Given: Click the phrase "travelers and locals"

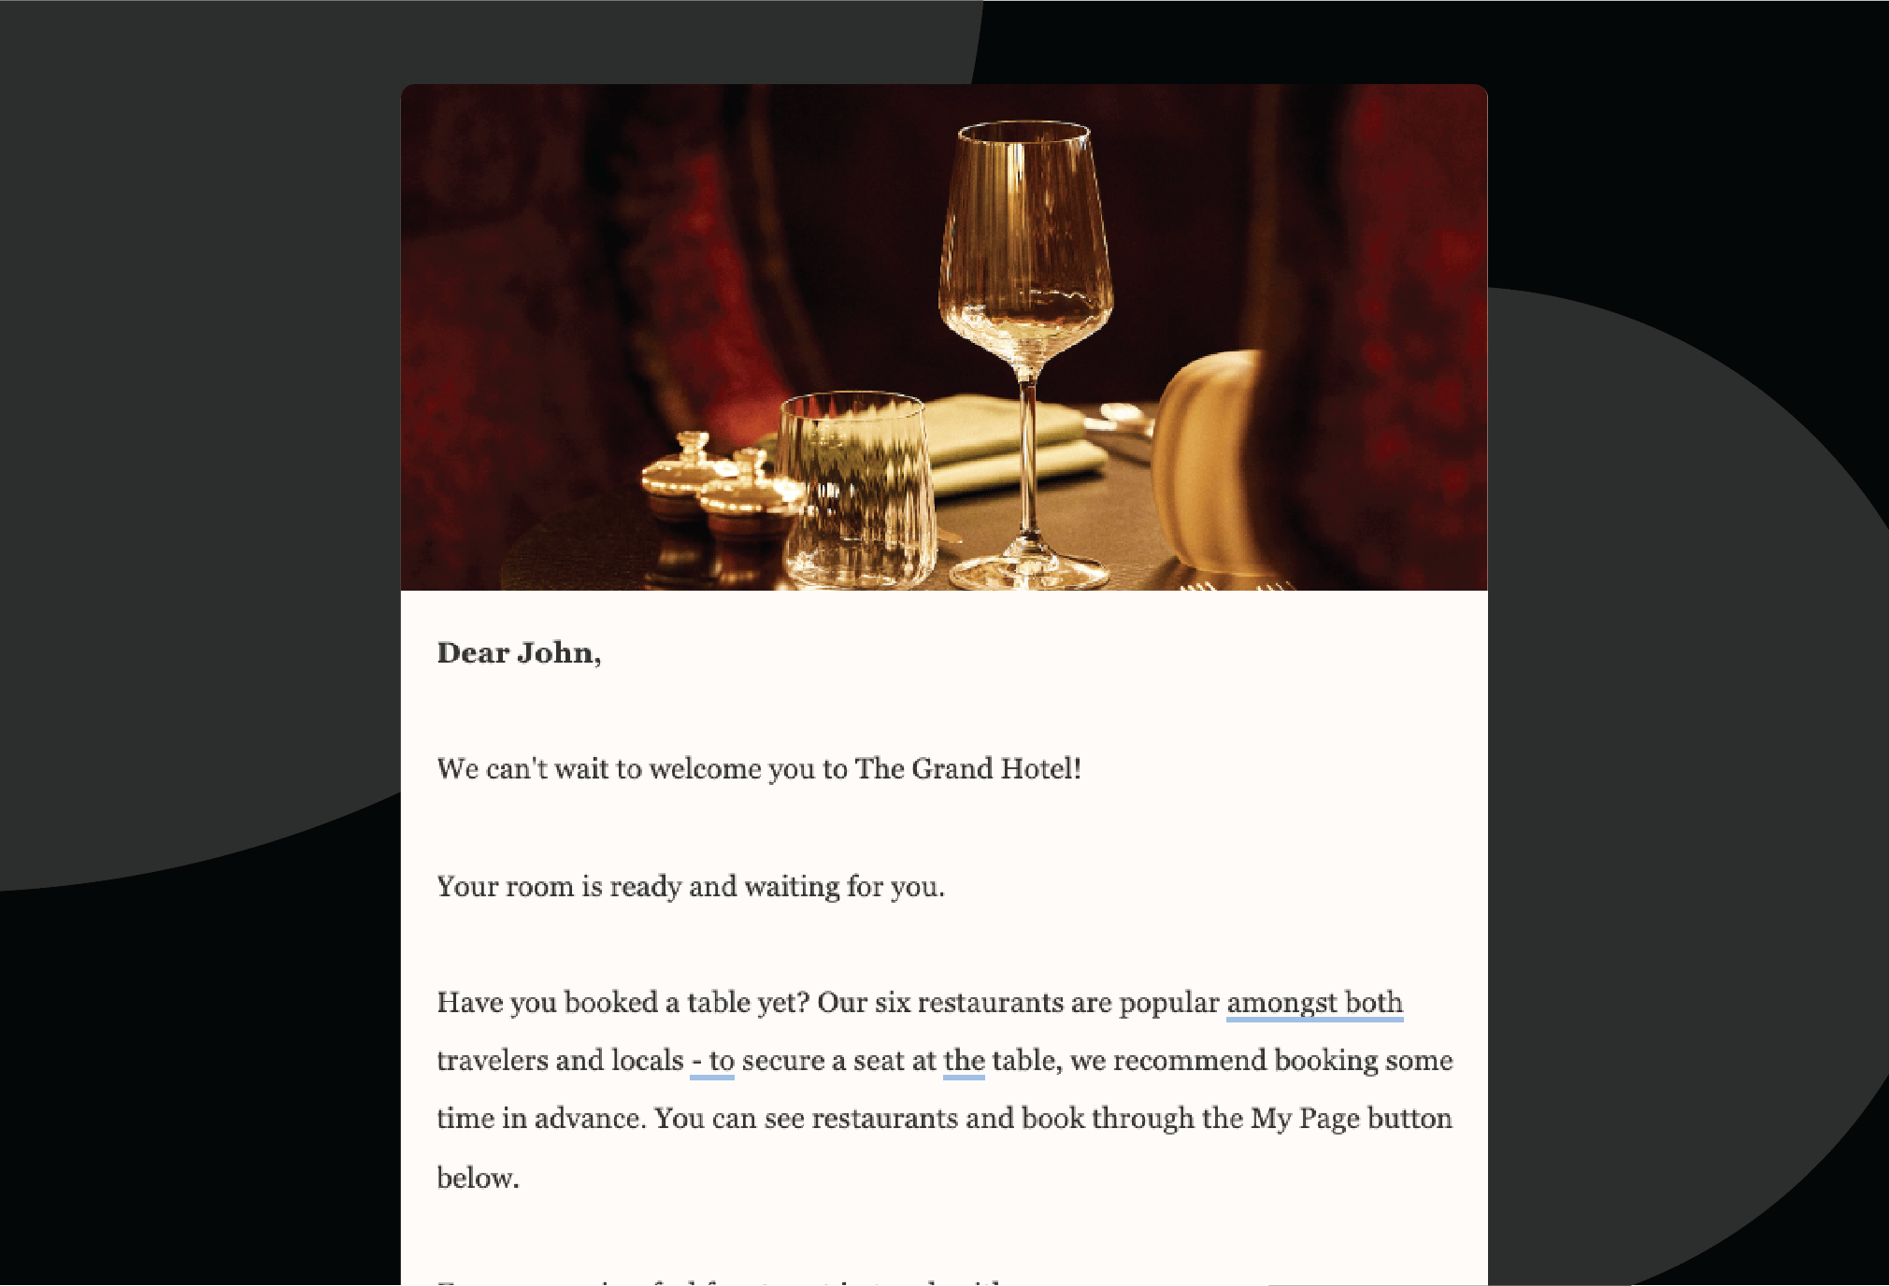Looking at the screenshot, I should pyautogui.click(x=561, y=1062).
